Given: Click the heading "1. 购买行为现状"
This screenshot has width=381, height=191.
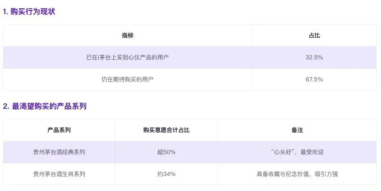Looking at the screenshot, I should 29,12.
